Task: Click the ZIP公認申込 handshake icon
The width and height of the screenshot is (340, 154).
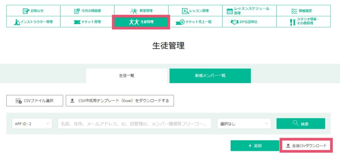Action: pos(234,22)
